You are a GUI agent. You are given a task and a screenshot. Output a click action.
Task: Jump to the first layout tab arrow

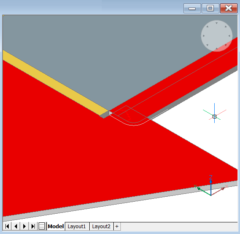click(x=7, y=226)
